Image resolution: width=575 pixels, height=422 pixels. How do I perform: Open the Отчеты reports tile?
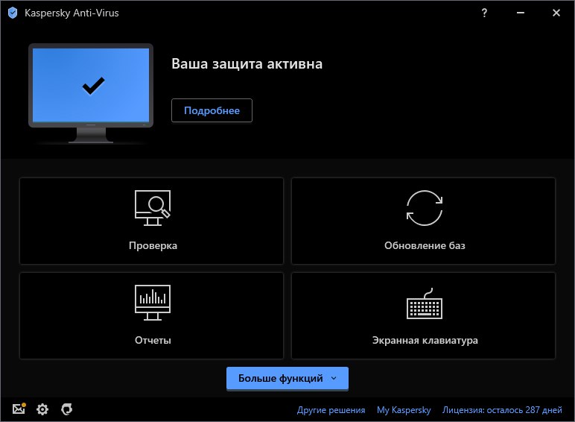pos(151,315)
